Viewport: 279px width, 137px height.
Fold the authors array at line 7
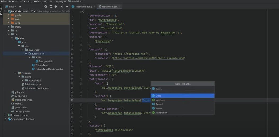[x=81, y=37]
